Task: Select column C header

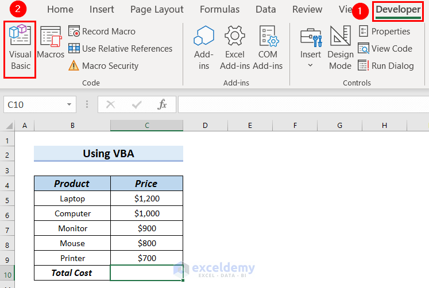Action: (x=147, y=126)
